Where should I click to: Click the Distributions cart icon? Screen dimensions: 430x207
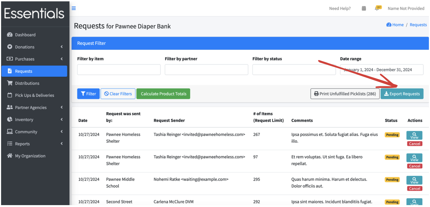10,83
